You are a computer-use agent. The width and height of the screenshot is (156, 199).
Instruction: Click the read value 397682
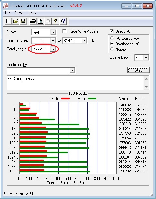pyautogui.click(x=141, y=157)
